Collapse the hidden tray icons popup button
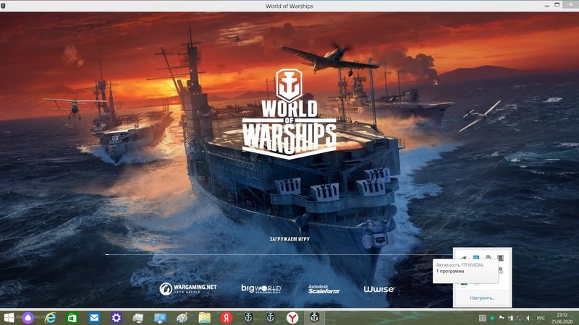 (482, 318)
